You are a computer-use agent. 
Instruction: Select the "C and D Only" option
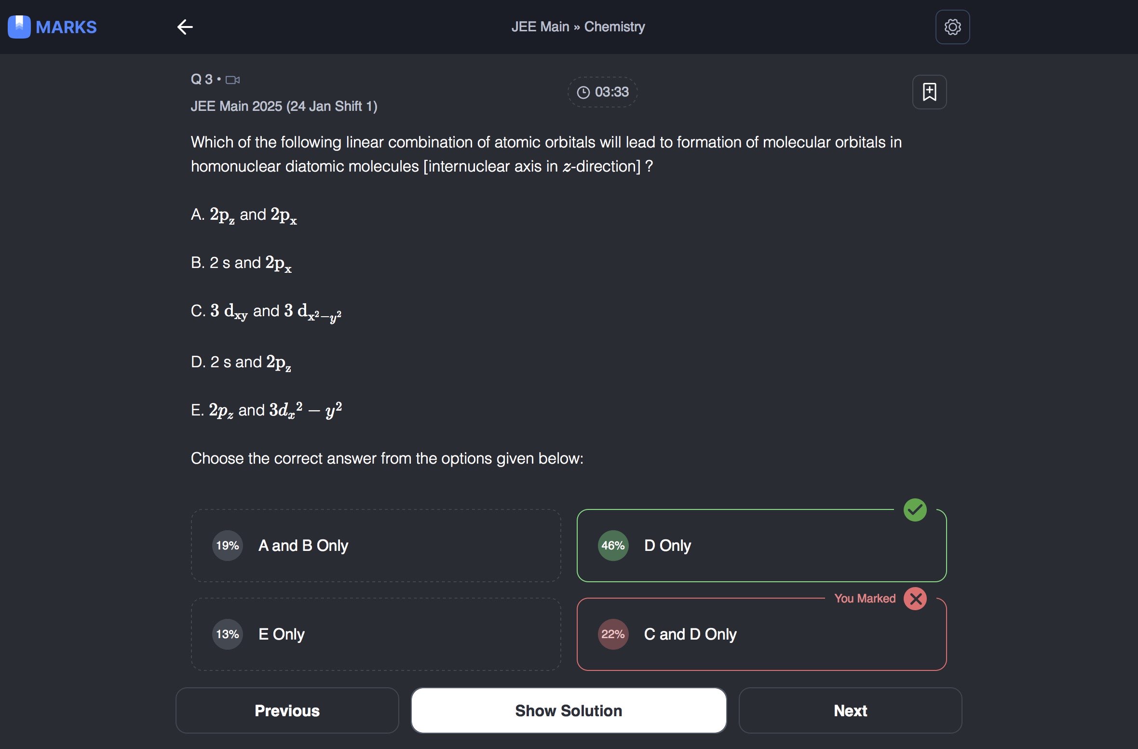pos(761,634)
